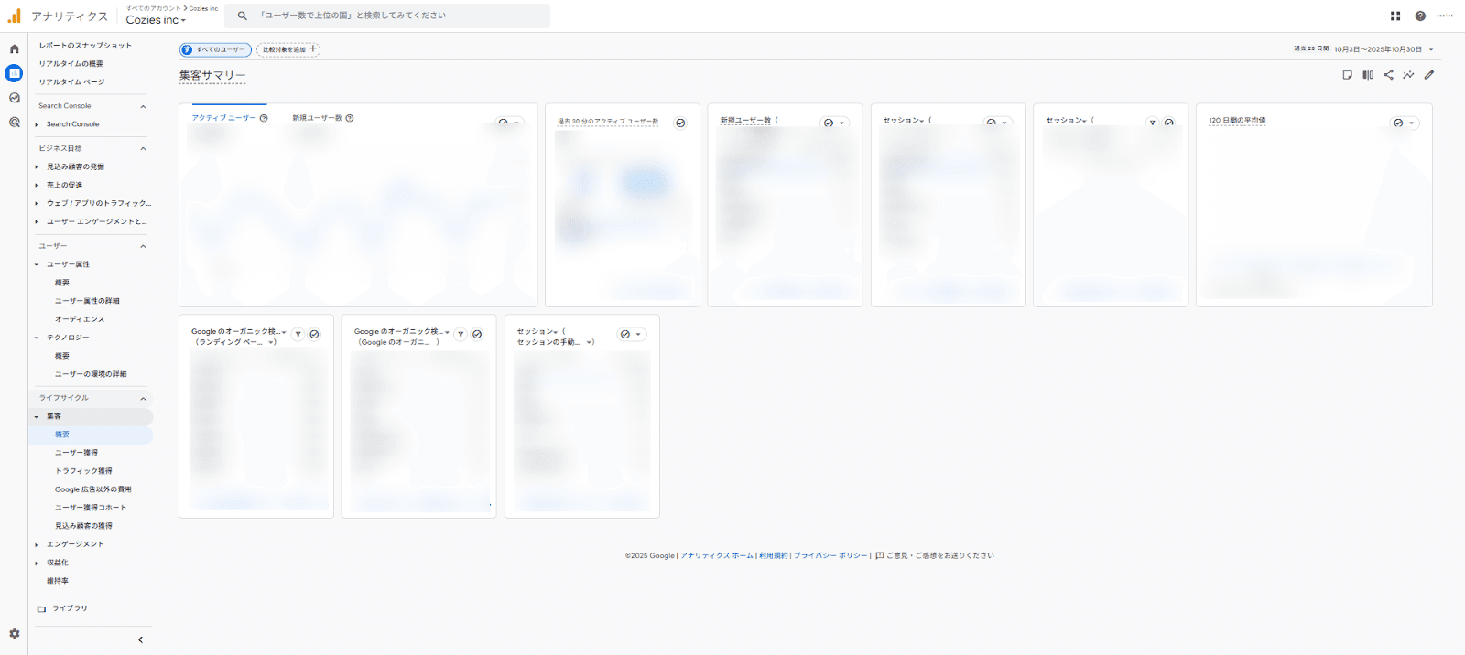Expand 売上の促進 tree item
This screenshot has height=655, width=1465.
click(x=37, y=185)
